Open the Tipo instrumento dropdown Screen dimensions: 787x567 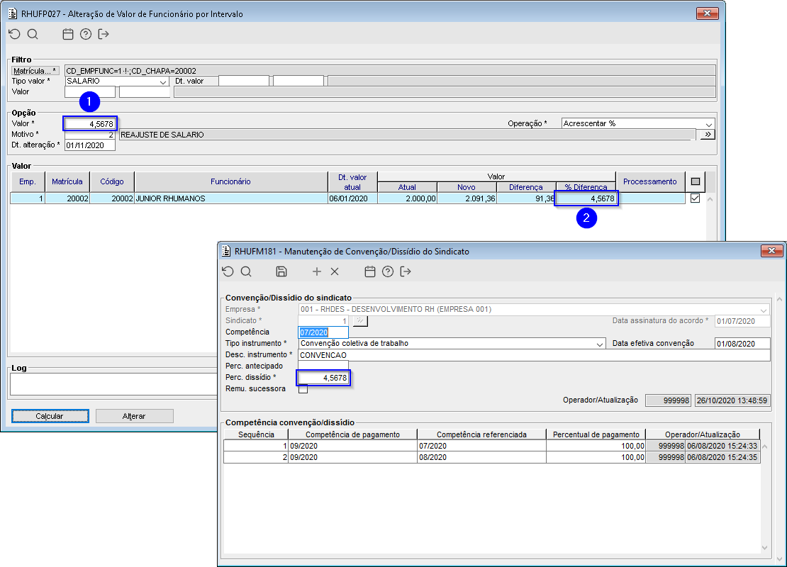[599, 344]
